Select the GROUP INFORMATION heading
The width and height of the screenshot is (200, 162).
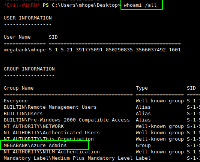pyautogui.click(x=29, y=69)
